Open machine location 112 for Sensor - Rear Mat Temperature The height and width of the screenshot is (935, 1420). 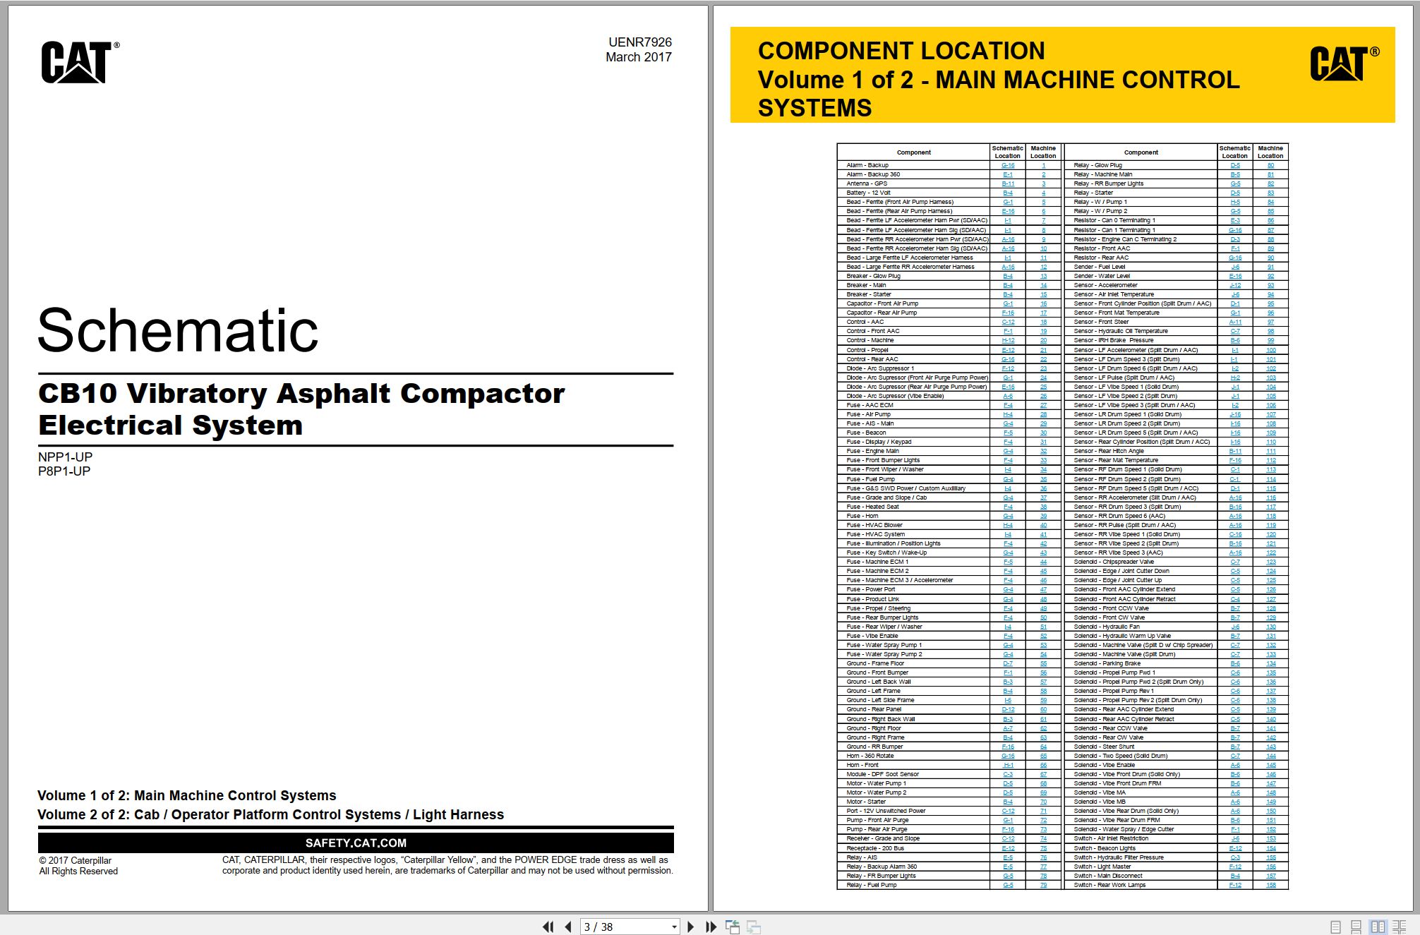click(1270, 460)
